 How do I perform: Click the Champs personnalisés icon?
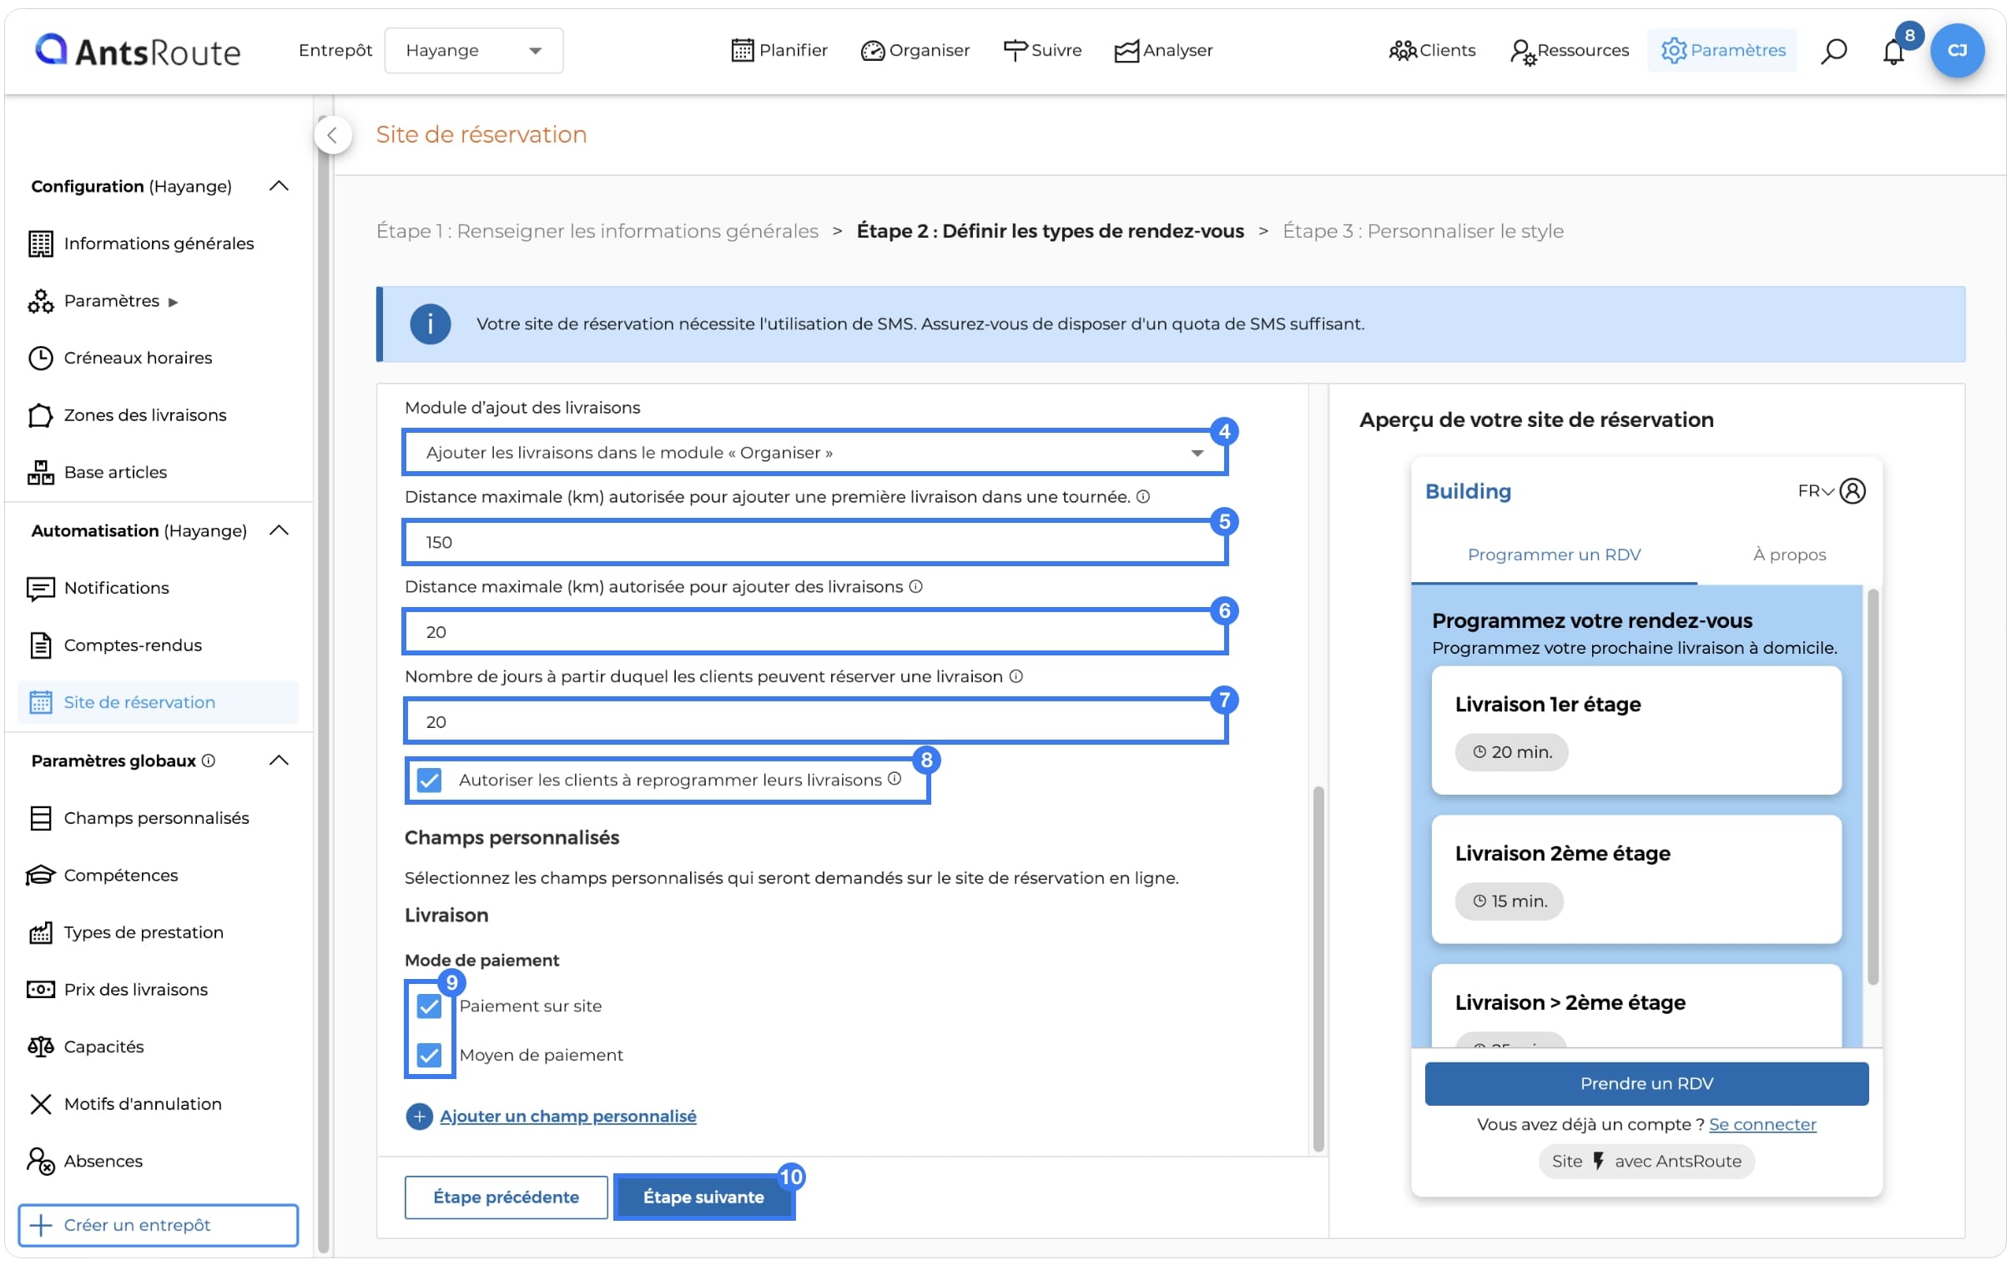click(40, 819)
